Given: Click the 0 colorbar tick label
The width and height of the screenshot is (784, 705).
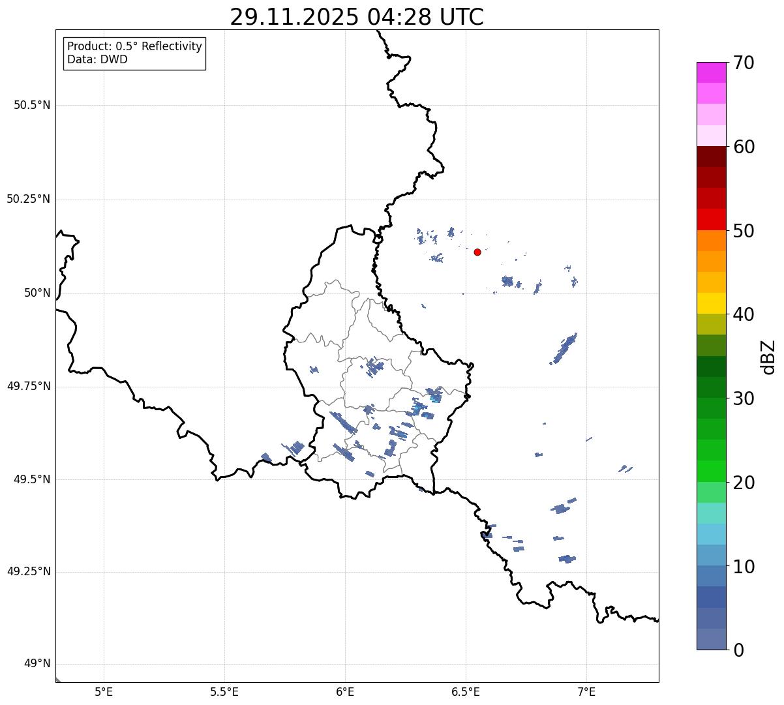Looking at the screenshot, I should click(738, 650).
